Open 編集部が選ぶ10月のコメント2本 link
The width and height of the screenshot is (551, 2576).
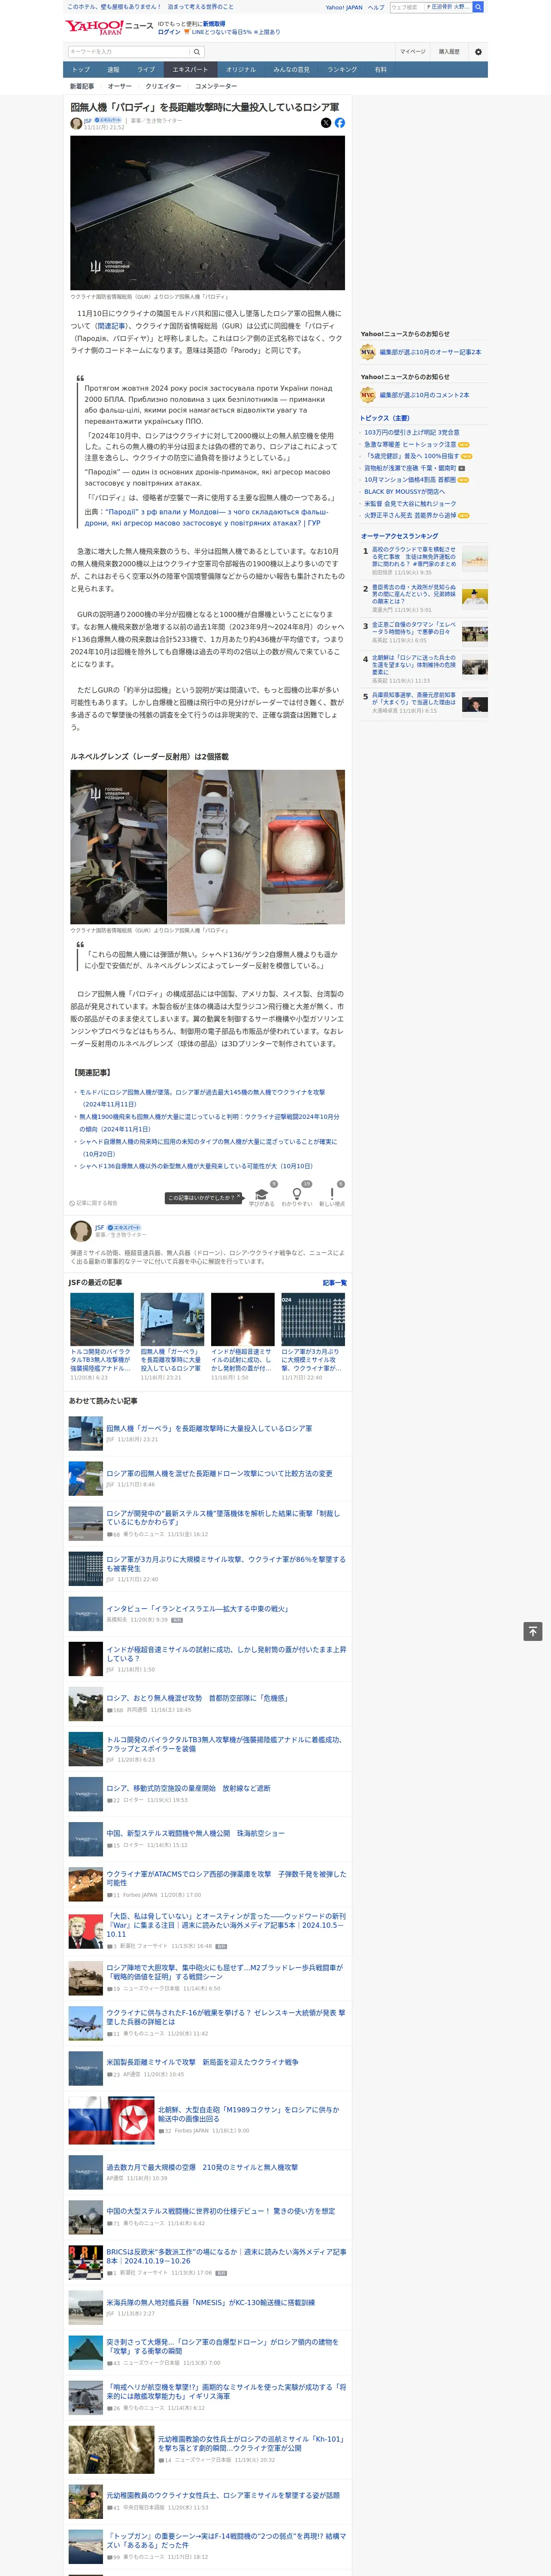click(x=424, y=395)
